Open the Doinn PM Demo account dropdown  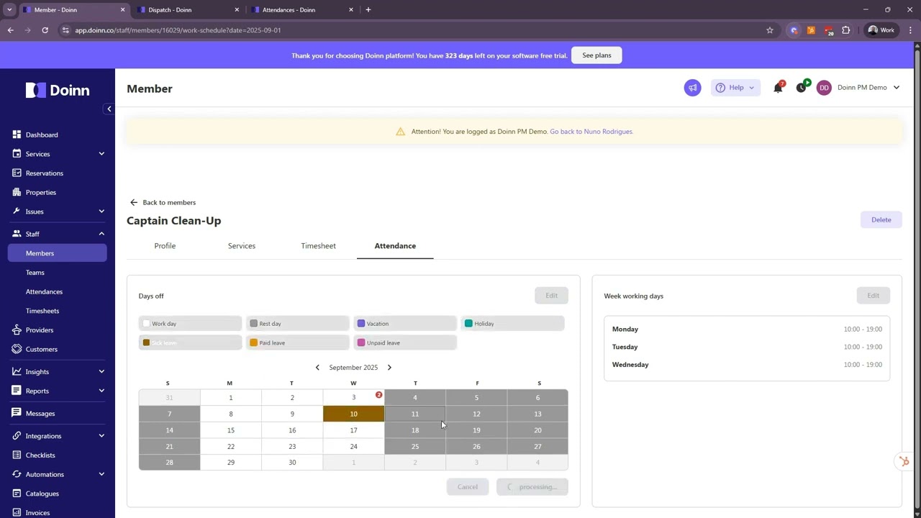tap(868, 88)
